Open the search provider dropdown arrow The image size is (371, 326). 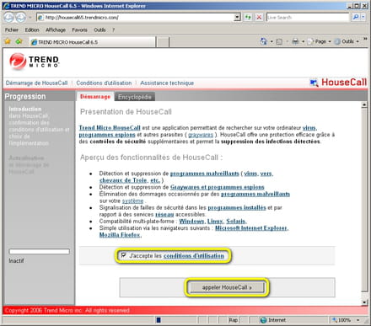[363, 18]
